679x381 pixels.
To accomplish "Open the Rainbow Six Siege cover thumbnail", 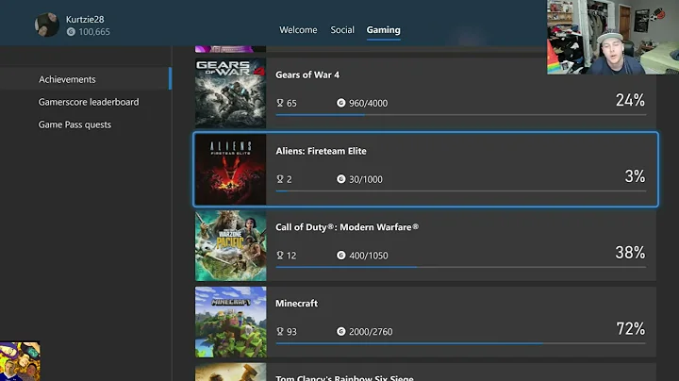I will 230,372.
